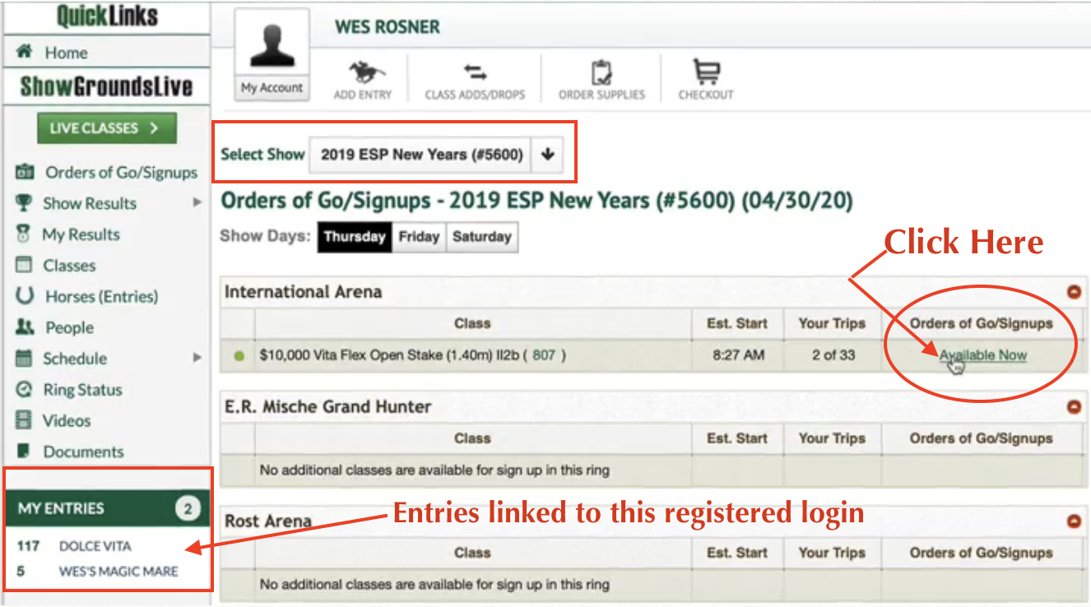Click the Available Now signup link
This screenshot has width=1091, height=607.
point(983,355)
